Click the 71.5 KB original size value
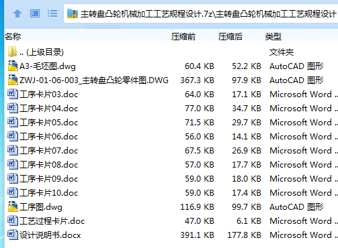The image size is (338, 248). pos(200,123)
